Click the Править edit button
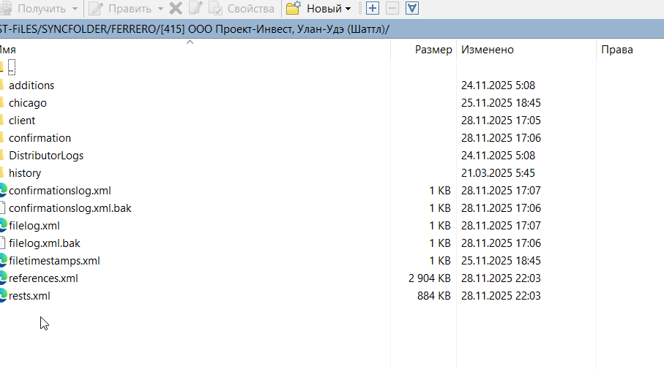 [x=121, y=9]
